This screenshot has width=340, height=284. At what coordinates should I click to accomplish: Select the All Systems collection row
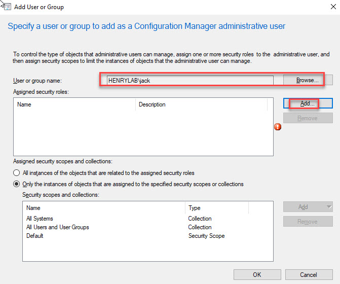tap(40, 219)
